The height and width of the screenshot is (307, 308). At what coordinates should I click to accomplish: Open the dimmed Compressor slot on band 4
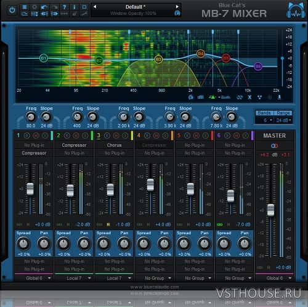coord(154,145)
